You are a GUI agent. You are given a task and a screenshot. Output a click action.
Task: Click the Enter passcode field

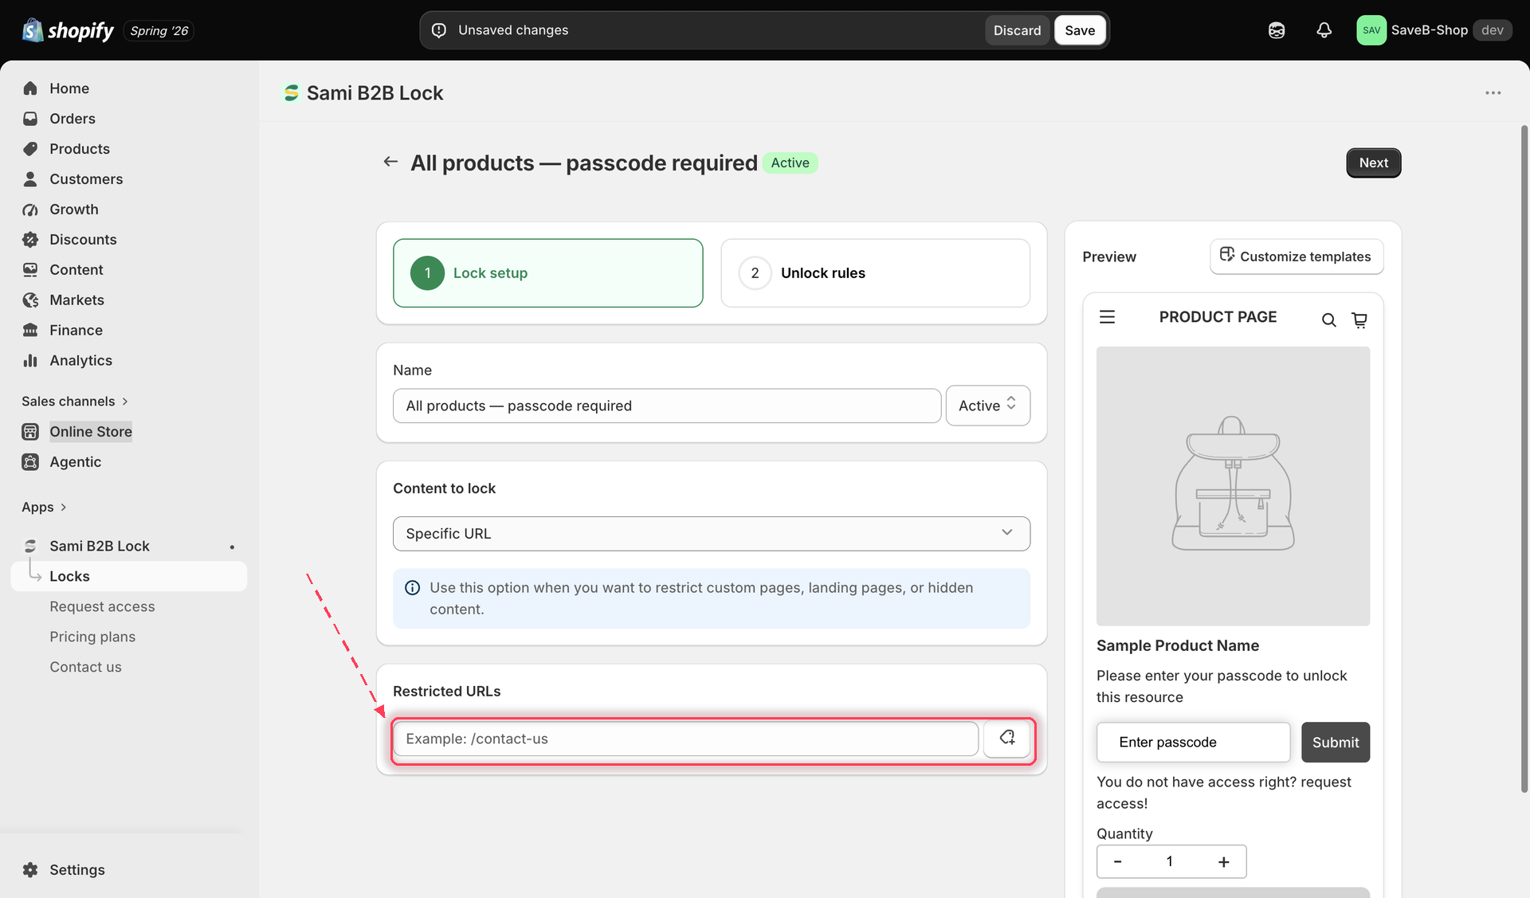pos(1193,743)
